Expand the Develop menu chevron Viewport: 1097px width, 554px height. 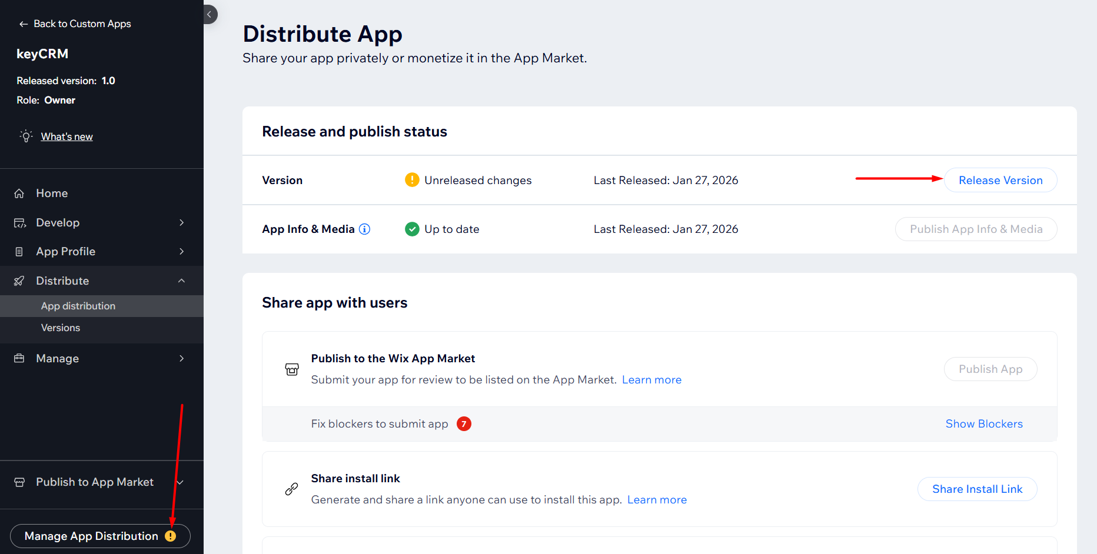pyautogui.click(x=181, y=223)
